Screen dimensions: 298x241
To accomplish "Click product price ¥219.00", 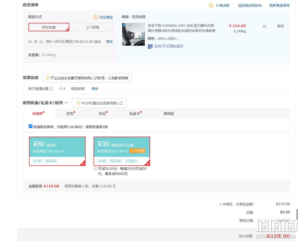I will pyautogui.click(x=237, y=26).
